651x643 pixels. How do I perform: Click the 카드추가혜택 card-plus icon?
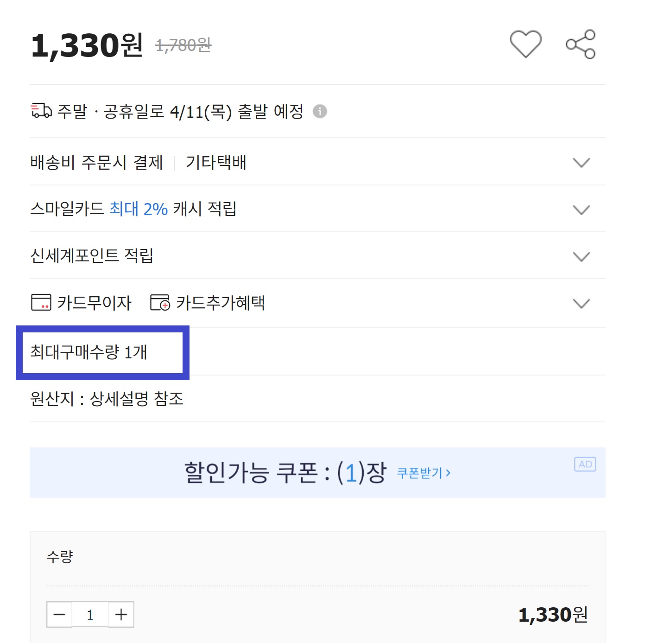point(160,302)
